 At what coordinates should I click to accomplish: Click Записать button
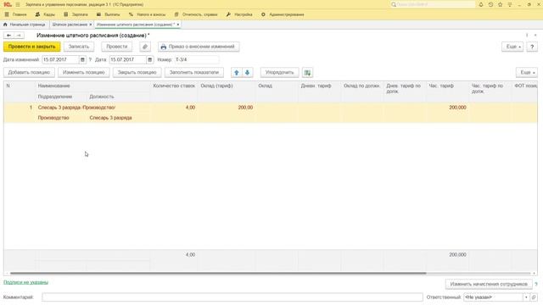pyautogui.click(x=79, y=47)
